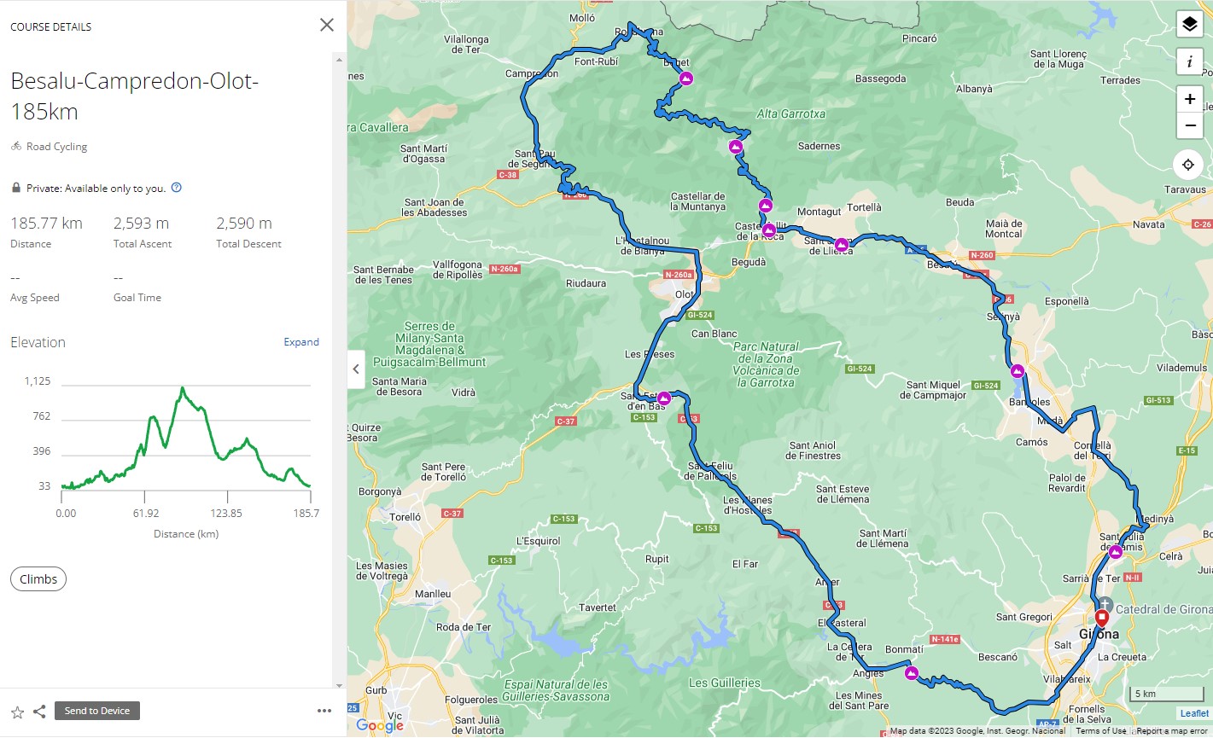The width and height of the screenshot is (1213, 738).
Task: Click the red finish marker in Girona
Action: tap(1101, 617)
